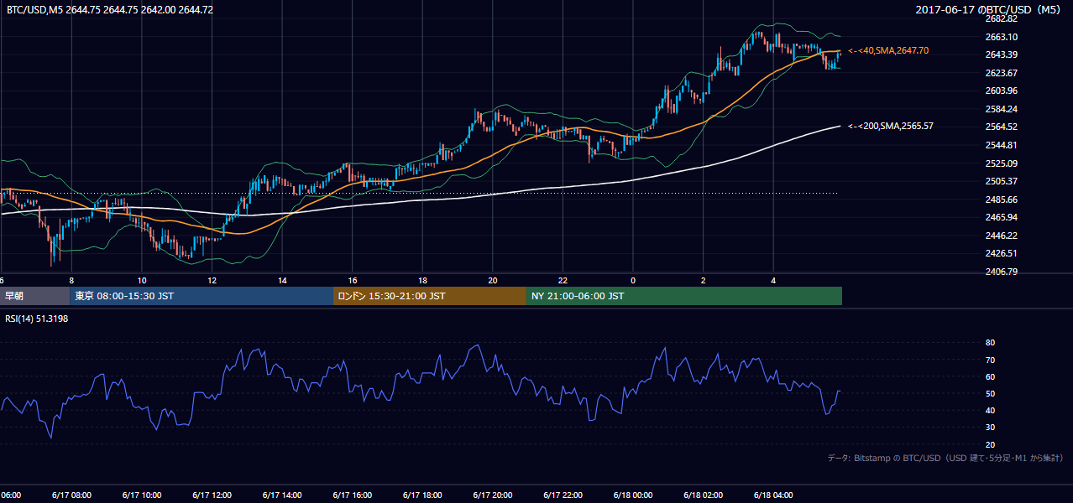Click the 6/17 22:00 bottom date label
Image resolution: width=1073 pixels, height=503 pixels.
(563, 495)
